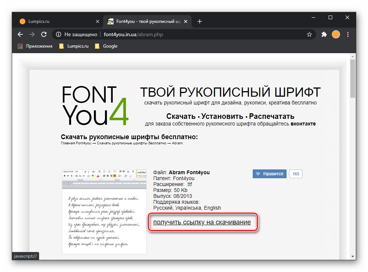Viewport: 368px width, 272px height.
Task: Open Google bookmark folder
Action: pos(106,46)
